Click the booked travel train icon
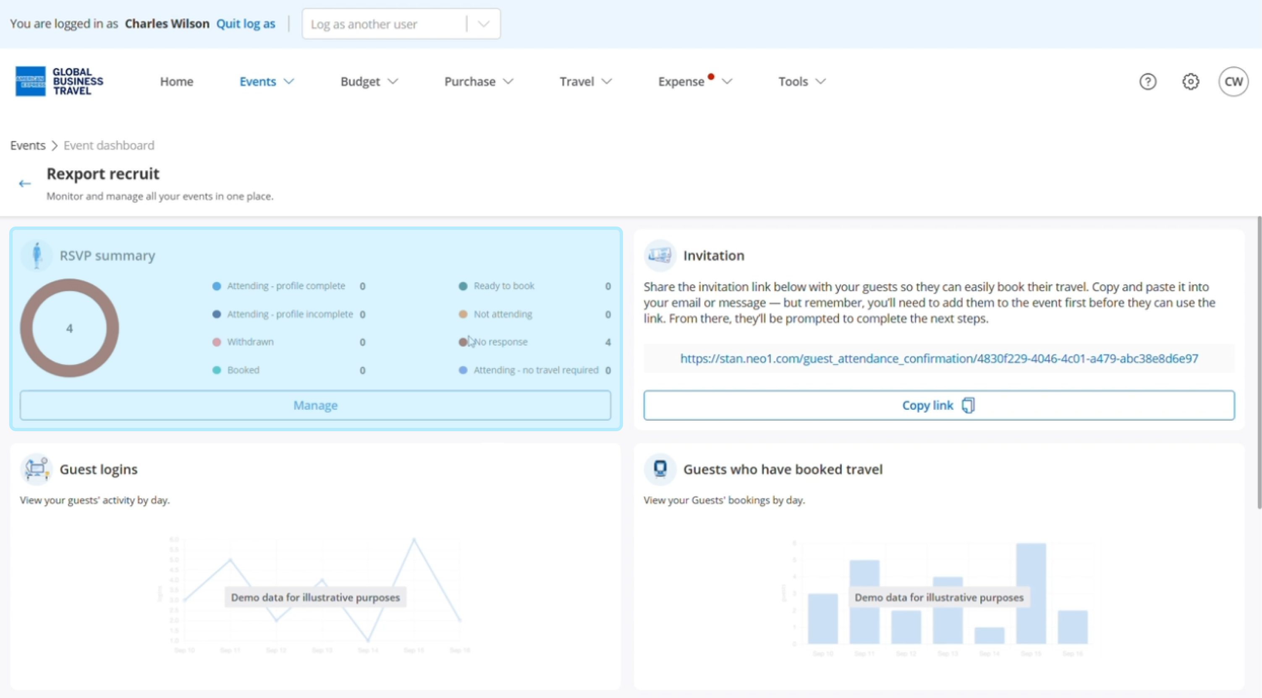1262x698 pixels. click(660, 469)
